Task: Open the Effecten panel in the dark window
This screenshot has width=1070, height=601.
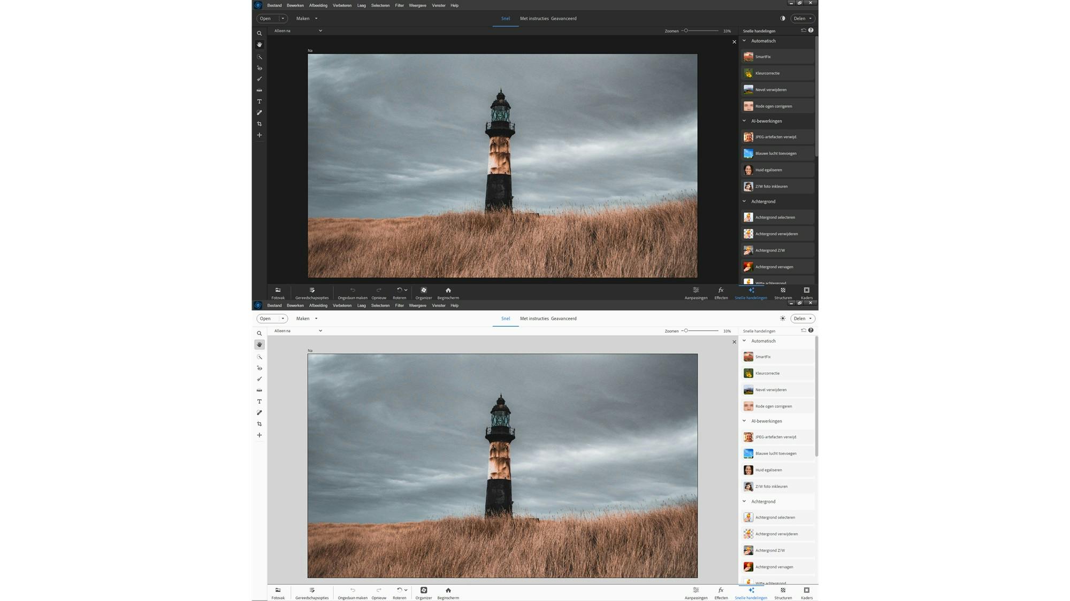Action: pyautogui.click(x=721, y=292)
